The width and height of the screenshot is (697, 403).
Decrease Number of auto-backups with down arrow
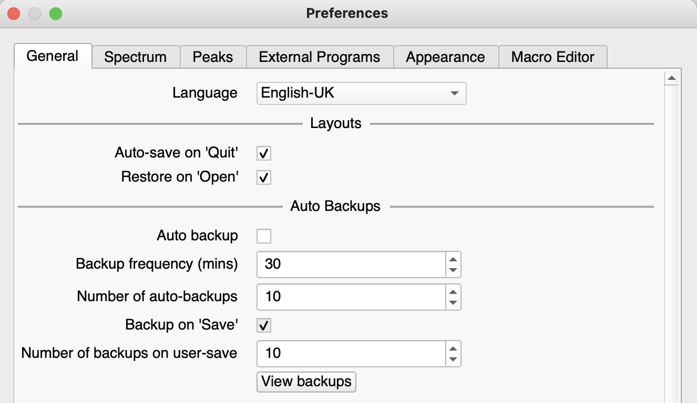pos(453,303)
